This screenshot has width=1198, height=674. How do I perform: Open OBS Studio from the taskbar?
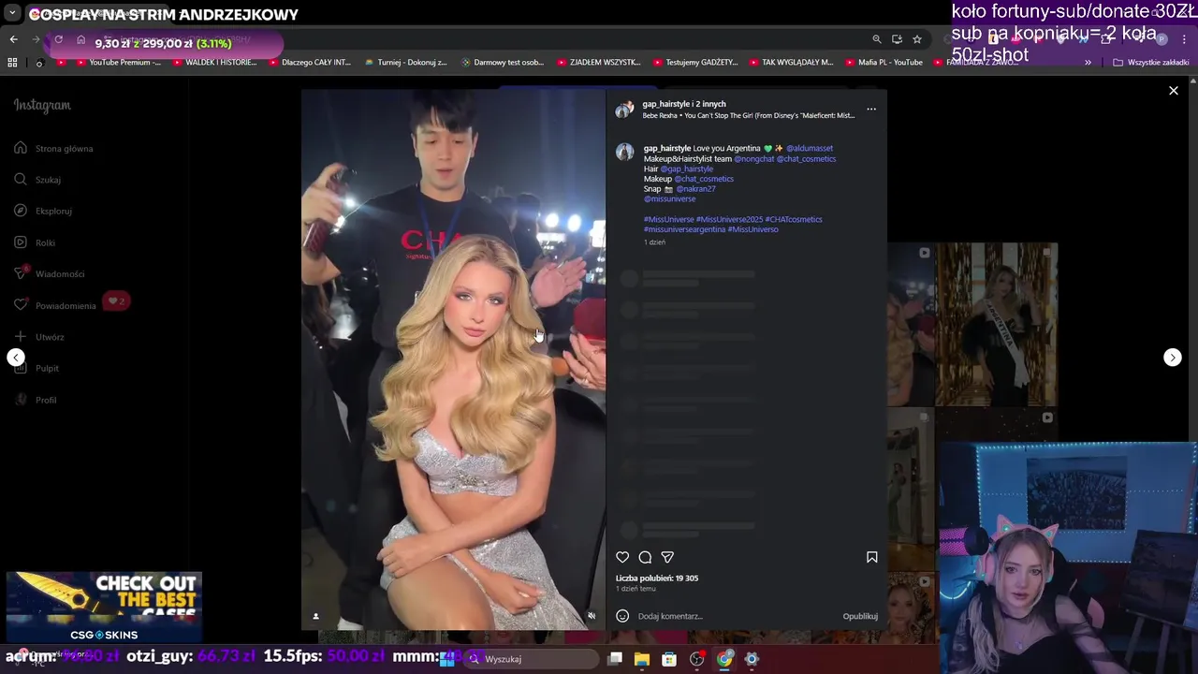697,659
